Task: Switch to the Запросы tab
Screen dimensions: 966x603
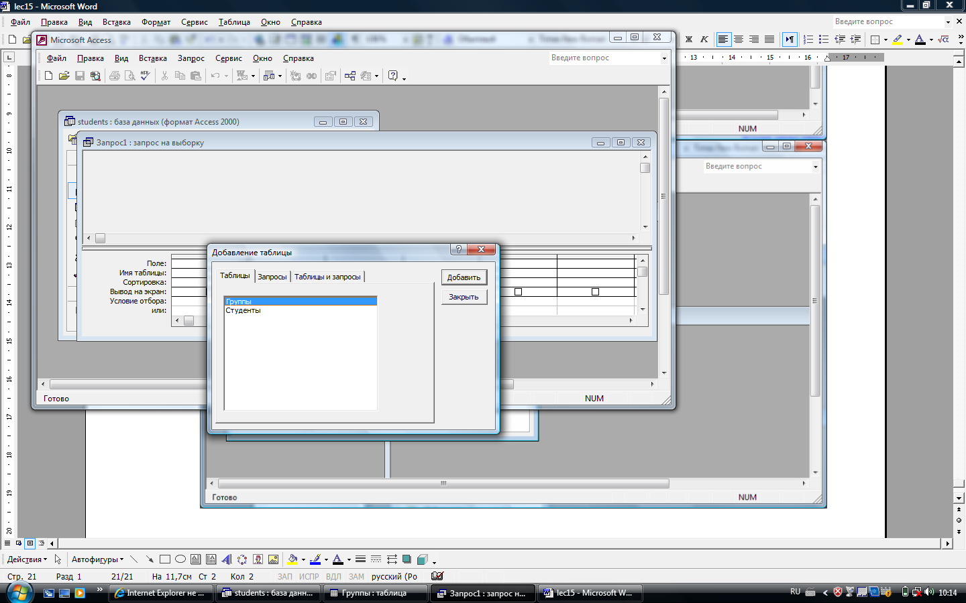Action: click(272, 277)
